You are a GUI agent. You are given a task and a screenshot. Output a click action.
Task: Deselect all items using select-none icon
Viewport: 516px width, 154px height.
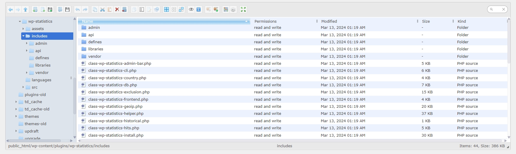point(174,10)
